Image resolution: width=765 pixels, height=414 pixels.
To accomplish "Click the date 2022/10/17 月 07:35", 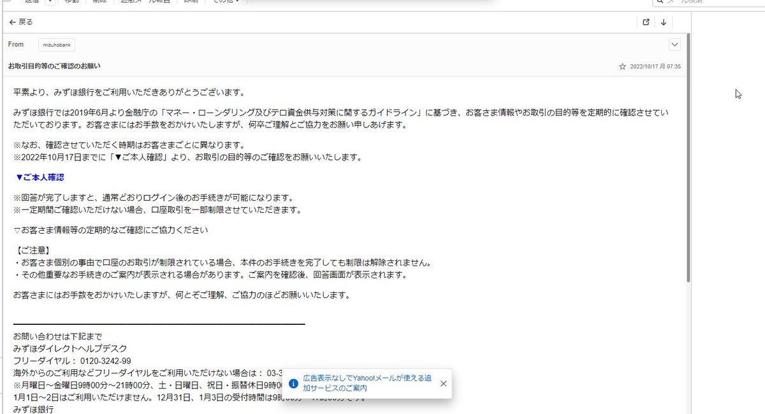I will tap(655, 66).
